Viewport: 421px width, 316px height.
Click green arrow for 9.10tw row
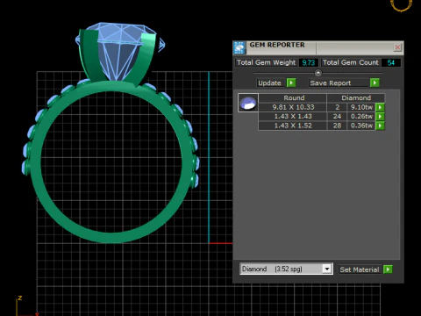pyautogui.click(x=380, y=107)
